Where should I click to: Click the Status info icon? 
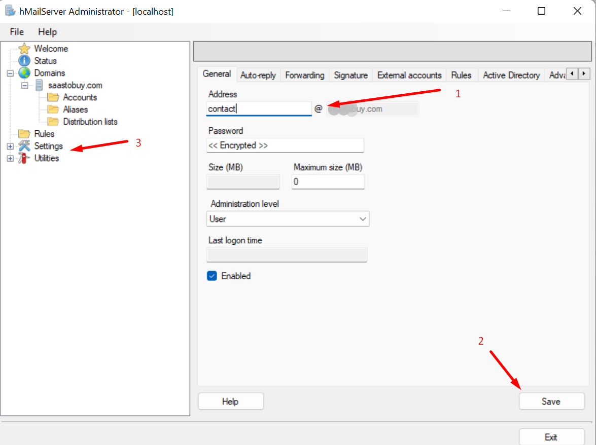click(x=25, y=60)
